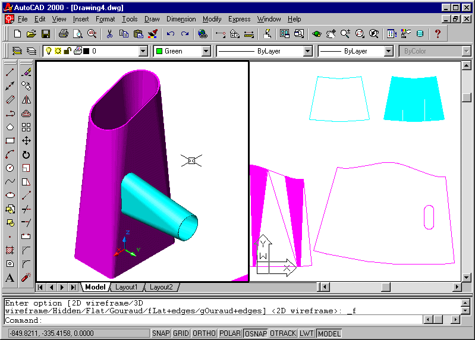Redo the last undone action
This screenshot has width=475, height=340.
click(x=185, y=34)
